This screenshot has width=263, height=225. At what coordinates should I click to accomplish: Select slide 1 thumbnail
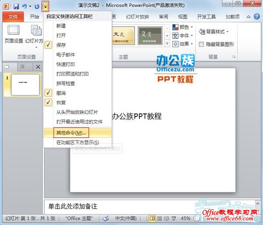pos(25,85)
